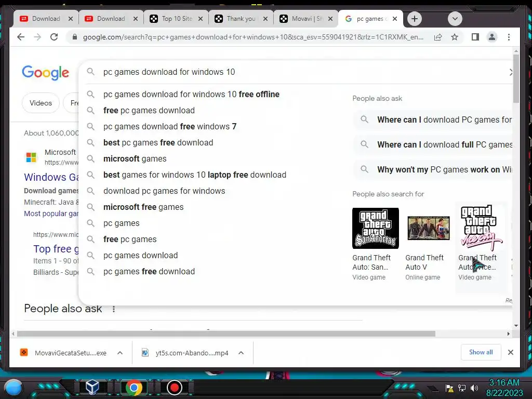The image size is (532, 399).
Task: Click 'Where can I download PC games for' question
Action: click(x=433, y=120)
